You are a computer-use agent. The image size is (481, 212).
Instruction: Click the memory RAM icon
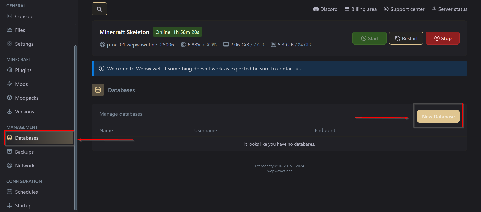[226, 45]
